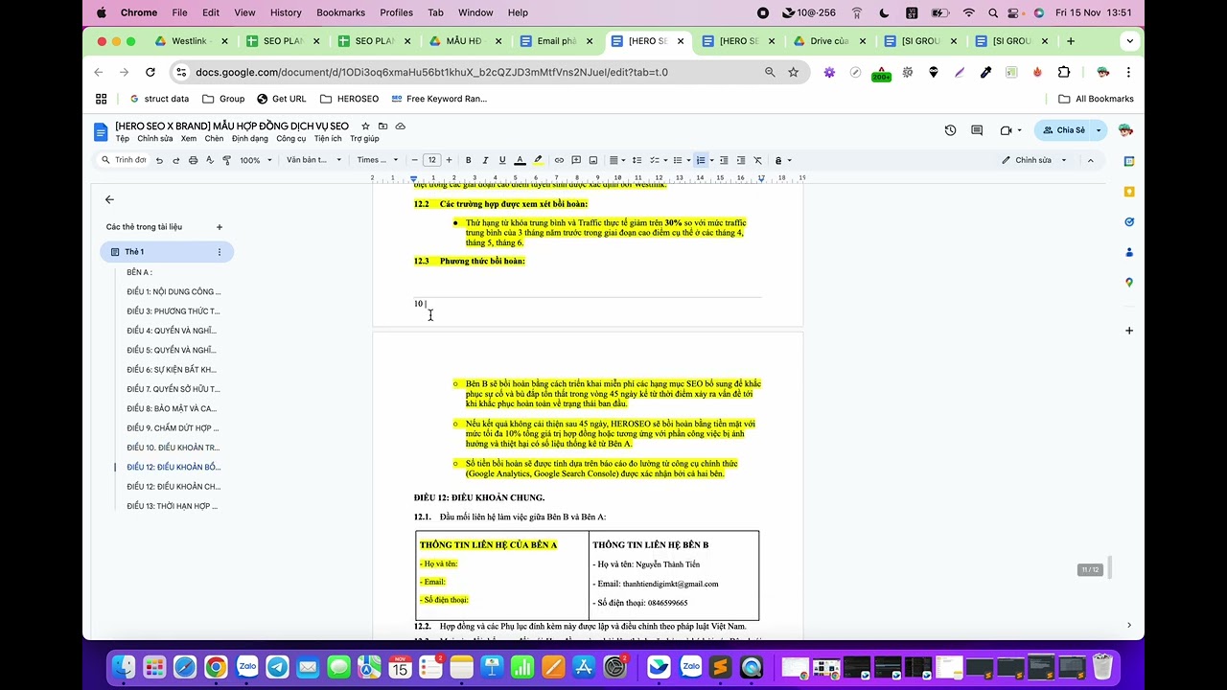The image size is (1227, 690).
Task: Toggle the numbered list button
Action: [x=701, y=160]
